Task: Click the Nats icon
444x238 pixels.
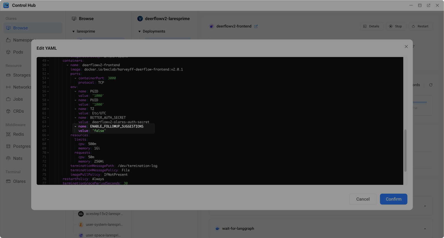Action: click(8, 158)
